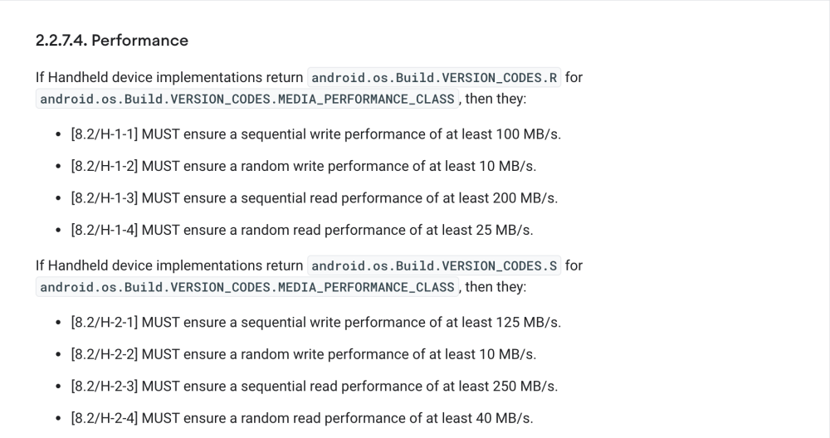Click the [8.2/H-2-3] requirement ID
The width and height of the screenshot is (830, 438).
click(105, 387)
